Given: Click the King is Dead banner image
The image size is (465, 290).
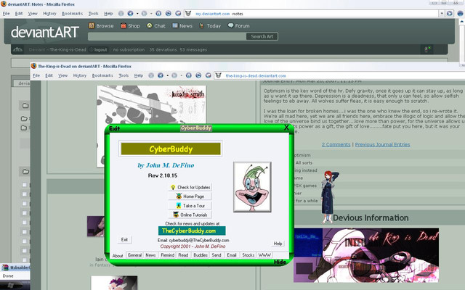Looking at the screenshot, I should tap(366, 255).
